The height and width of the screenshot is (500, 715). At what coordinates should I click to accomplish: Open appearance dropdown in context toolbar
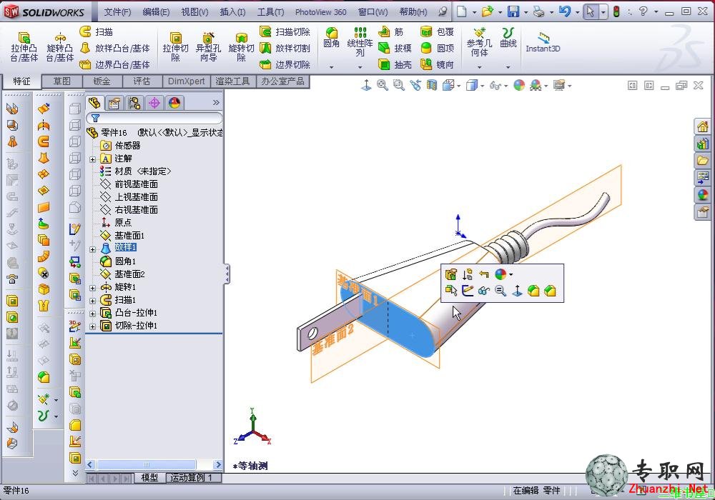[511, 274]
